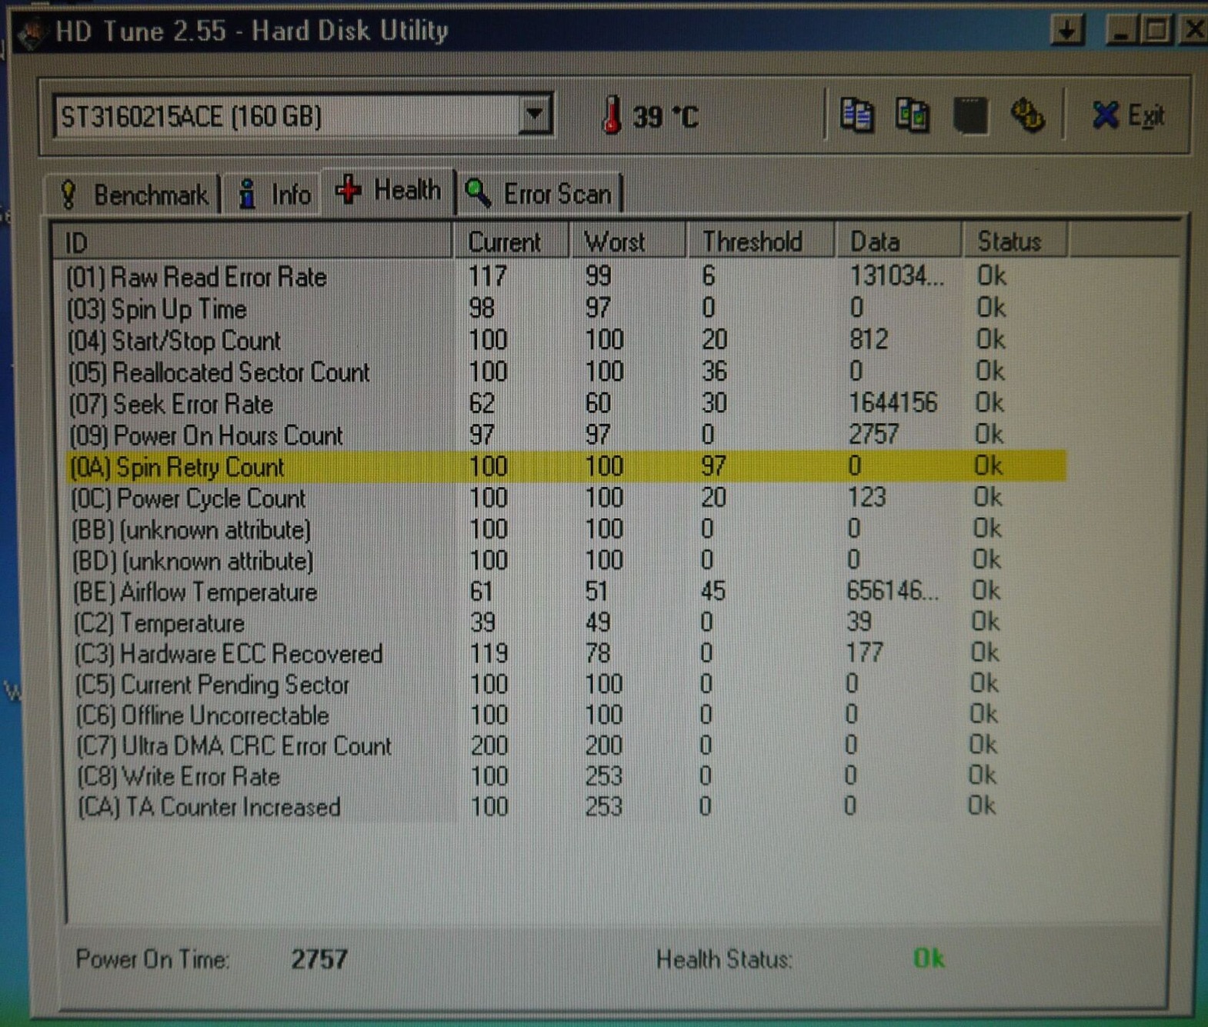Viewport: 1208px width, 1027px height.
Task: Select the Spin Up Time row
Action: (566, 308)
